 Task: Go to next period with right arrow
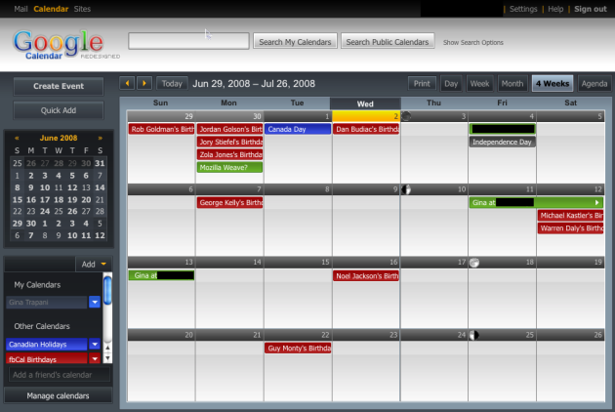click(144, 83)
